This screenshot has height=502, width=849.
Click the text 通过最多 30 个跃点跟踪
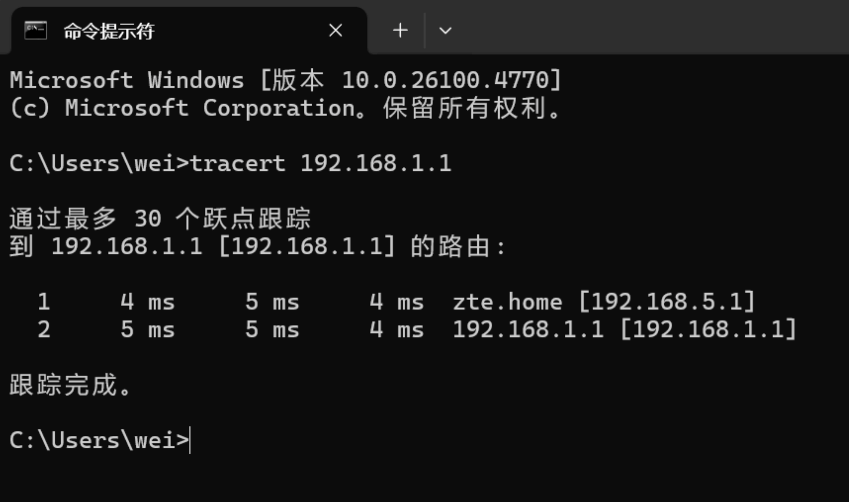click(x=160, y=219)
